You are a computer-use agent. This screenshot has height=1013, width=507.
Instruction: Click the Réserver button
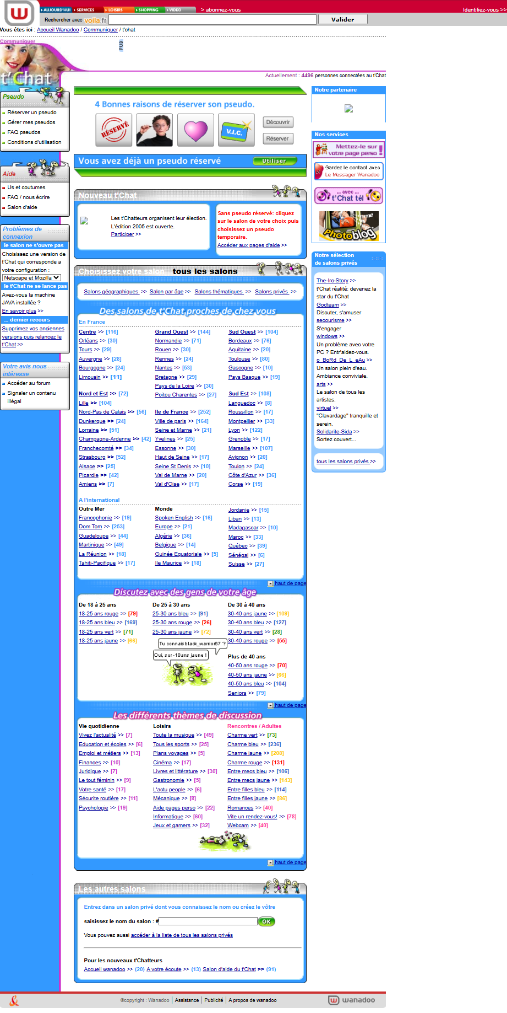click(x=278, y=139)
